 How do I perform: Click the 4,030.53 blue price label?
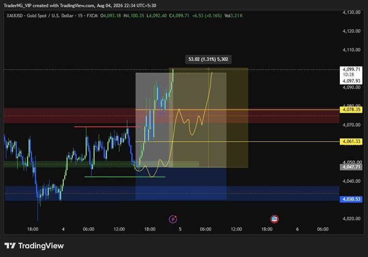click(351, 199)
